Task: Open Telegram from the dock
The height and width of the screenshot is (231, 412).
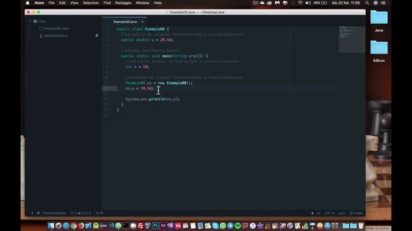Action: [x=230, y=225]
